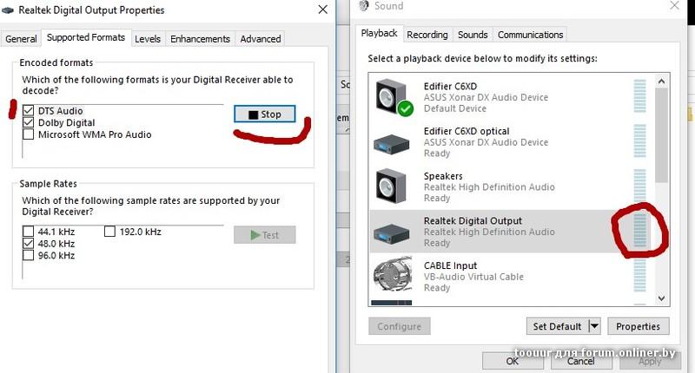Open the Communications tab

(530, 35)
